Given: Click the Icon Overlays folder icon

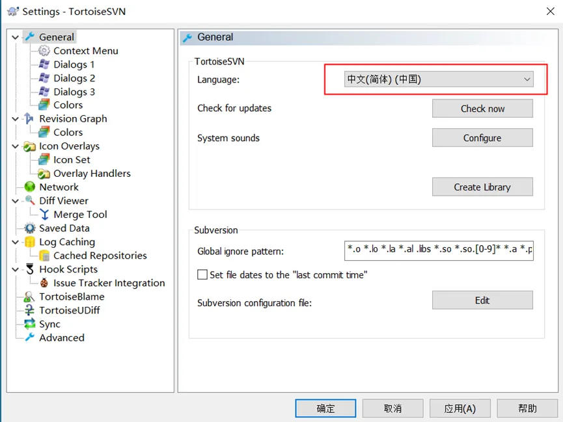Looking at the screenshot, I should pyautogui.click(x=29, y=146).
